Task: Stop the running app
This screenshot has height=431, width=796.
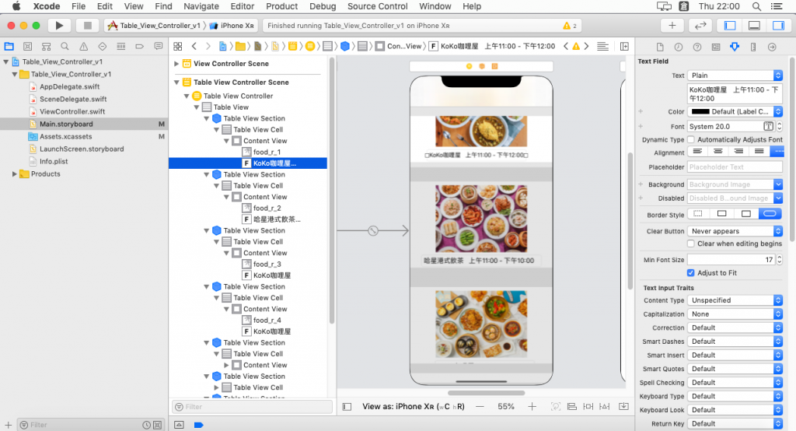Action: coord(87,26)
